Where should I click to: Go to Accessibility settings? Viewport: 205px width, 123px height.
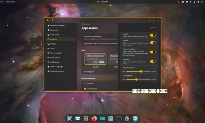[x=61, y=35]
